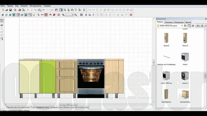
Task: Click the second tool icon in the left sidebar
Action: click(x=2, y=25)
